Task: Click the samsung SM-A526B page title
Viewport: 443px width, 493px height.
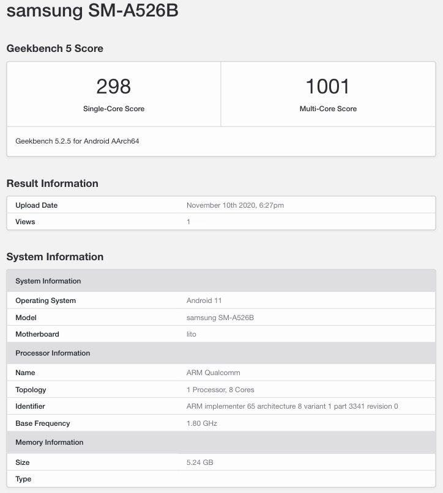Action: (x=92, y=11)
